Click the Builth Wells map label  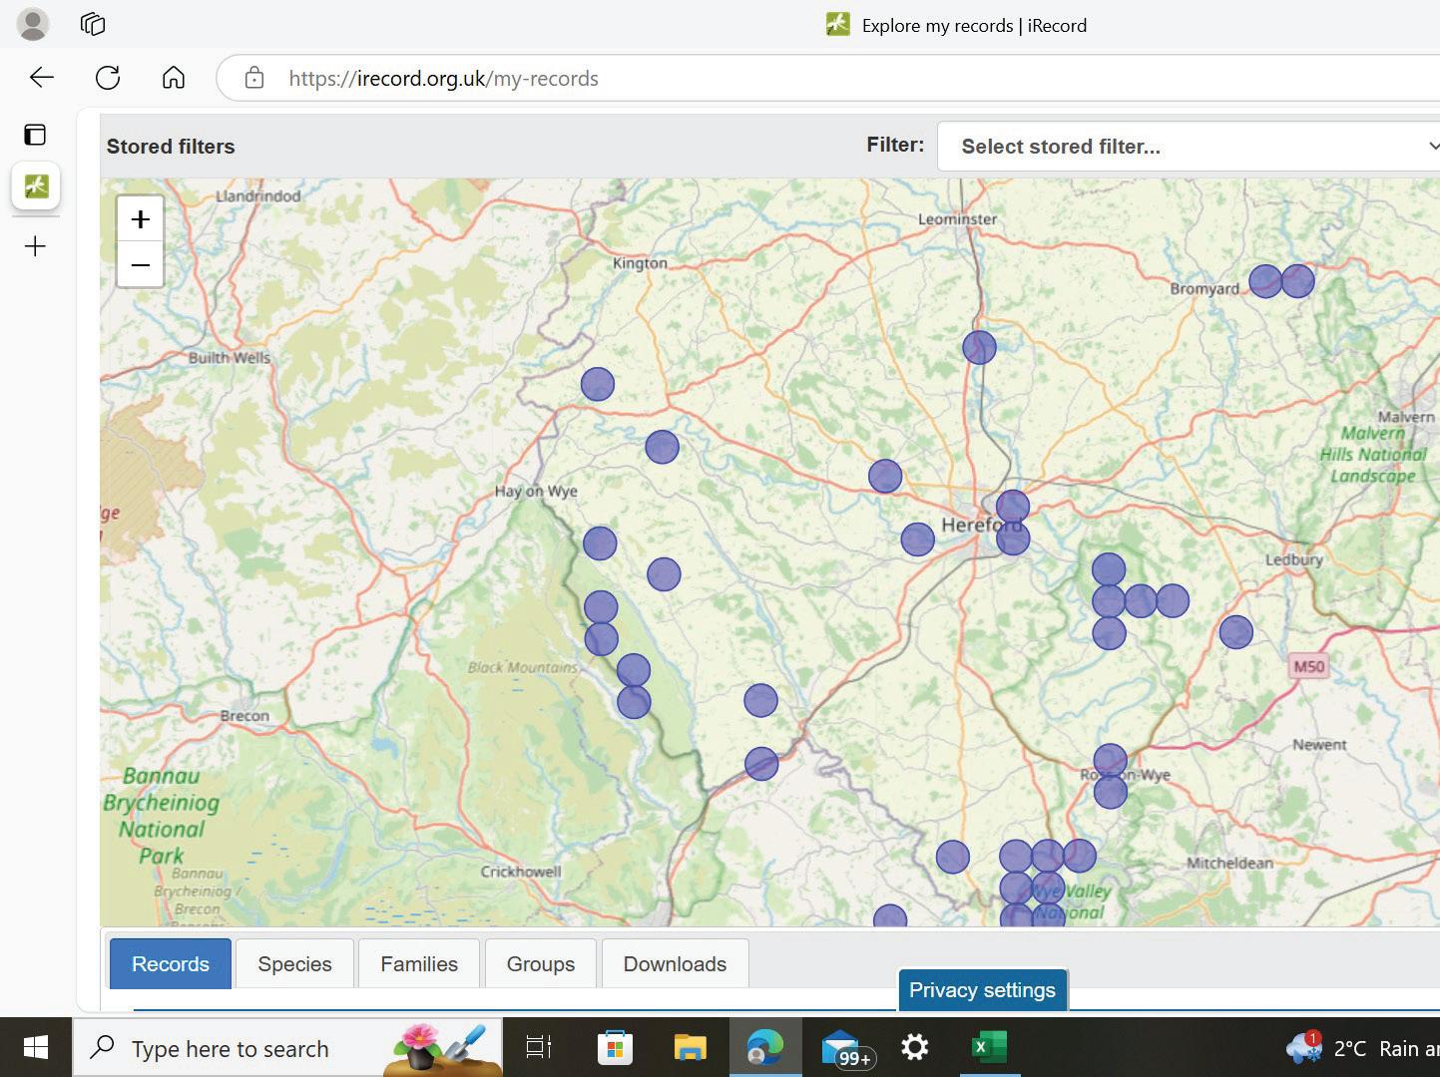tap(230, 357)
